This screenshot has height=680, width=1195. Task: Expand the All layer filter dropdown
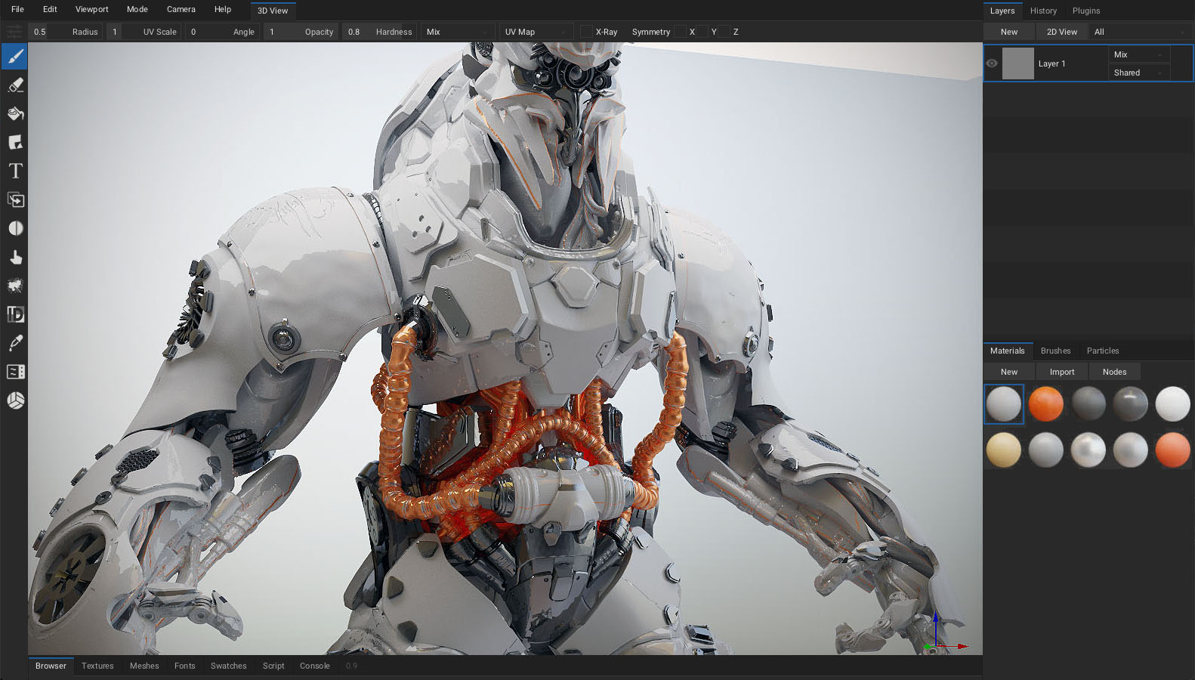pyautogui.click(x=1138, y=32)
